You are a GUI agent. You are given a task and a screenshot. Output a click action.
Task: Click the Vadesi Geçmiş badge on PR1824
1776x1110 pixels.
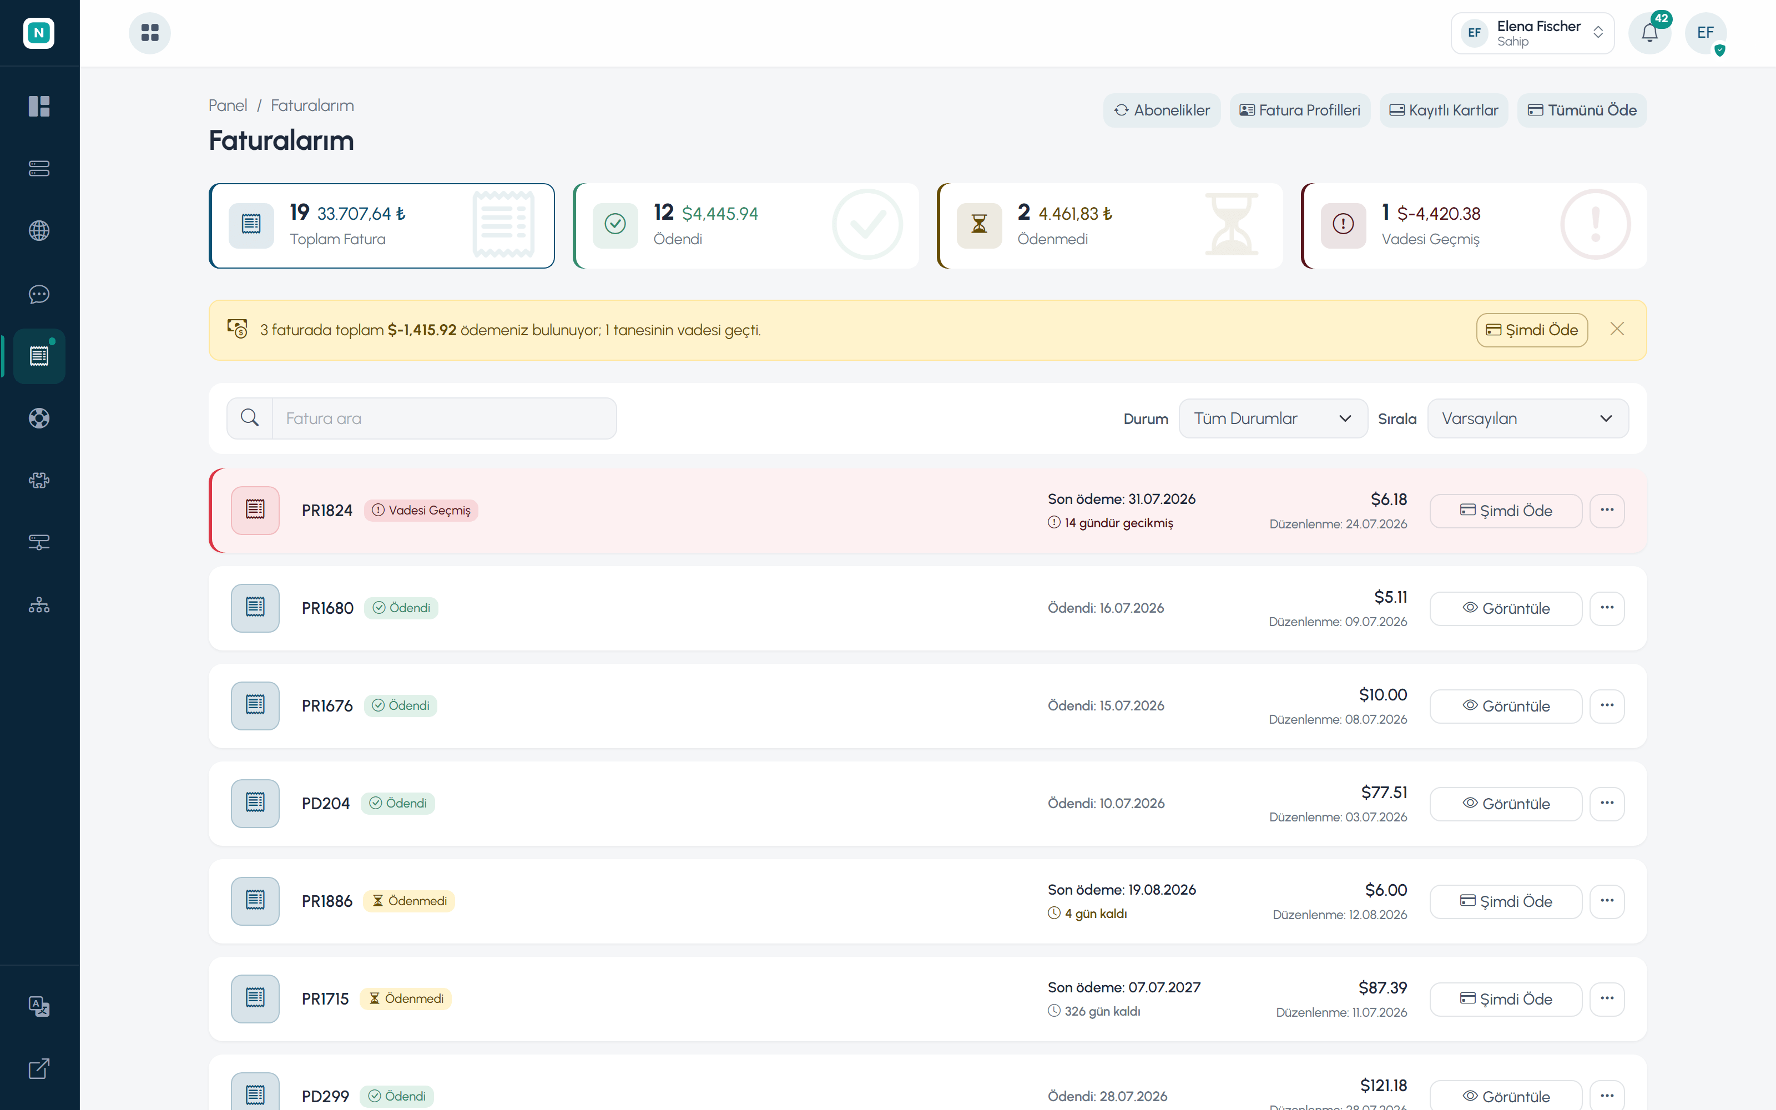pyautogui.click(x=421, y=510)
